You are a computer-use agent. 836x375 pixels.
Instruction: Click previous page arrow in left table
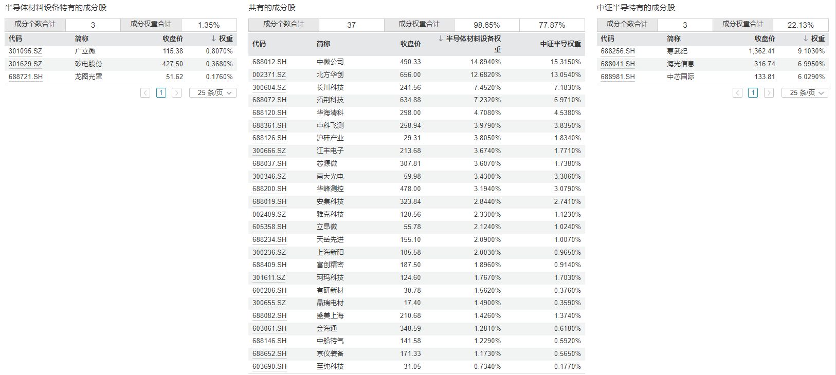point(146,93)
